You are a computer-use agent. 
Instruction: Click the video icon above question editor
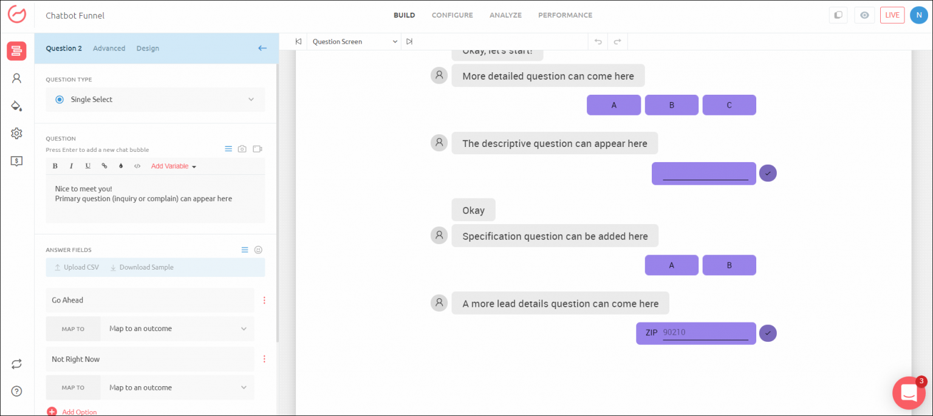click(258, 149)
